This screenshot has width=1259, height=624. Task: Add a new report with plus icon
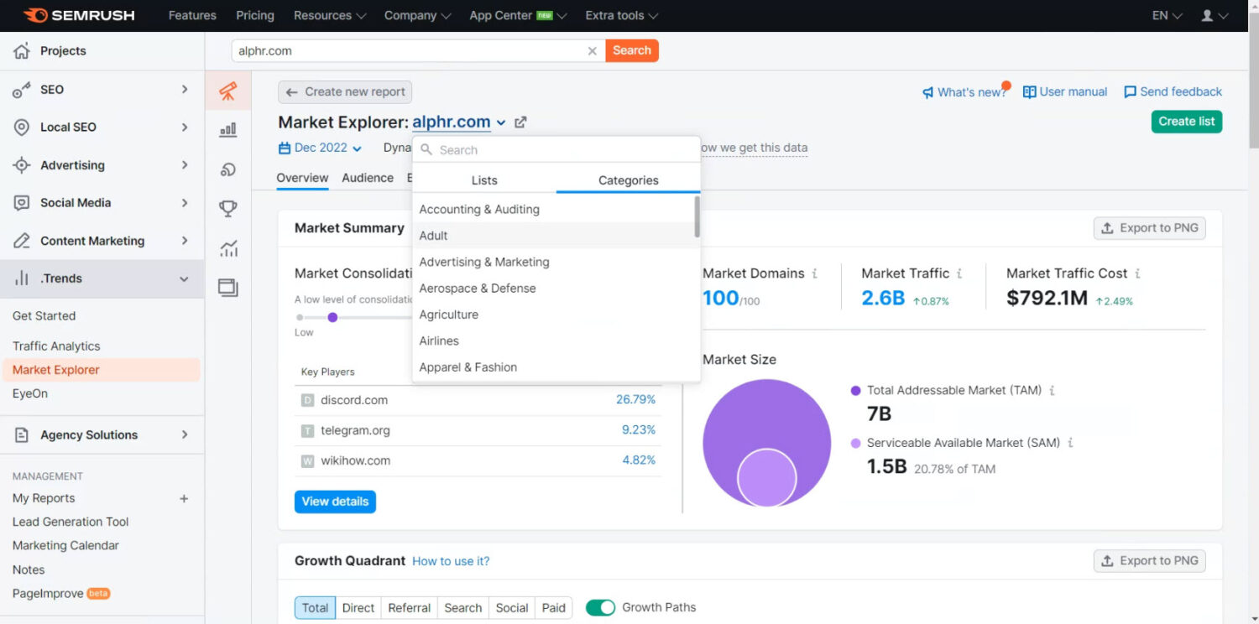pos(185,498)
